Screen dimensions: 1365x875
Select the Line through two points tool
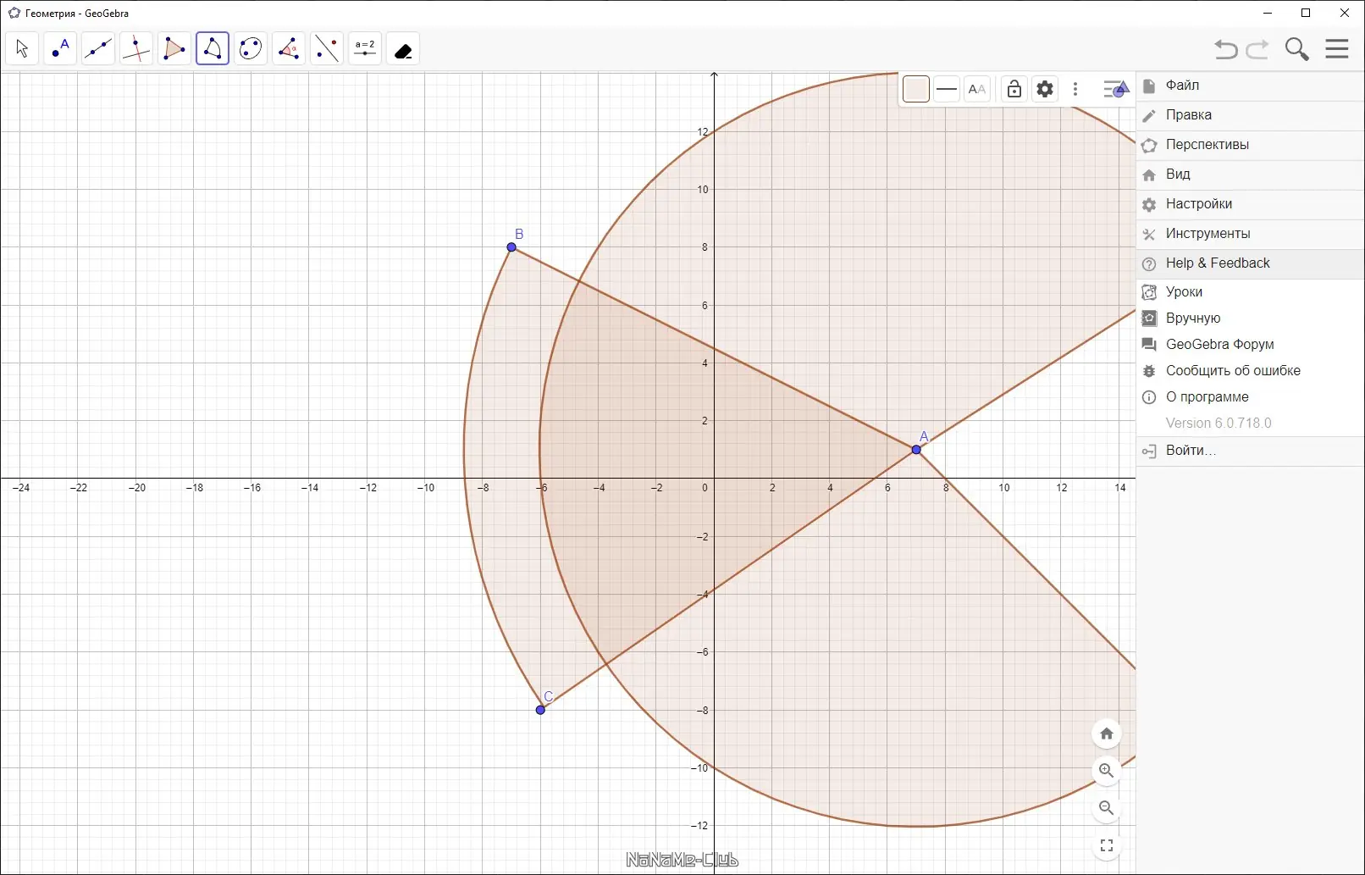coord(98,49)
